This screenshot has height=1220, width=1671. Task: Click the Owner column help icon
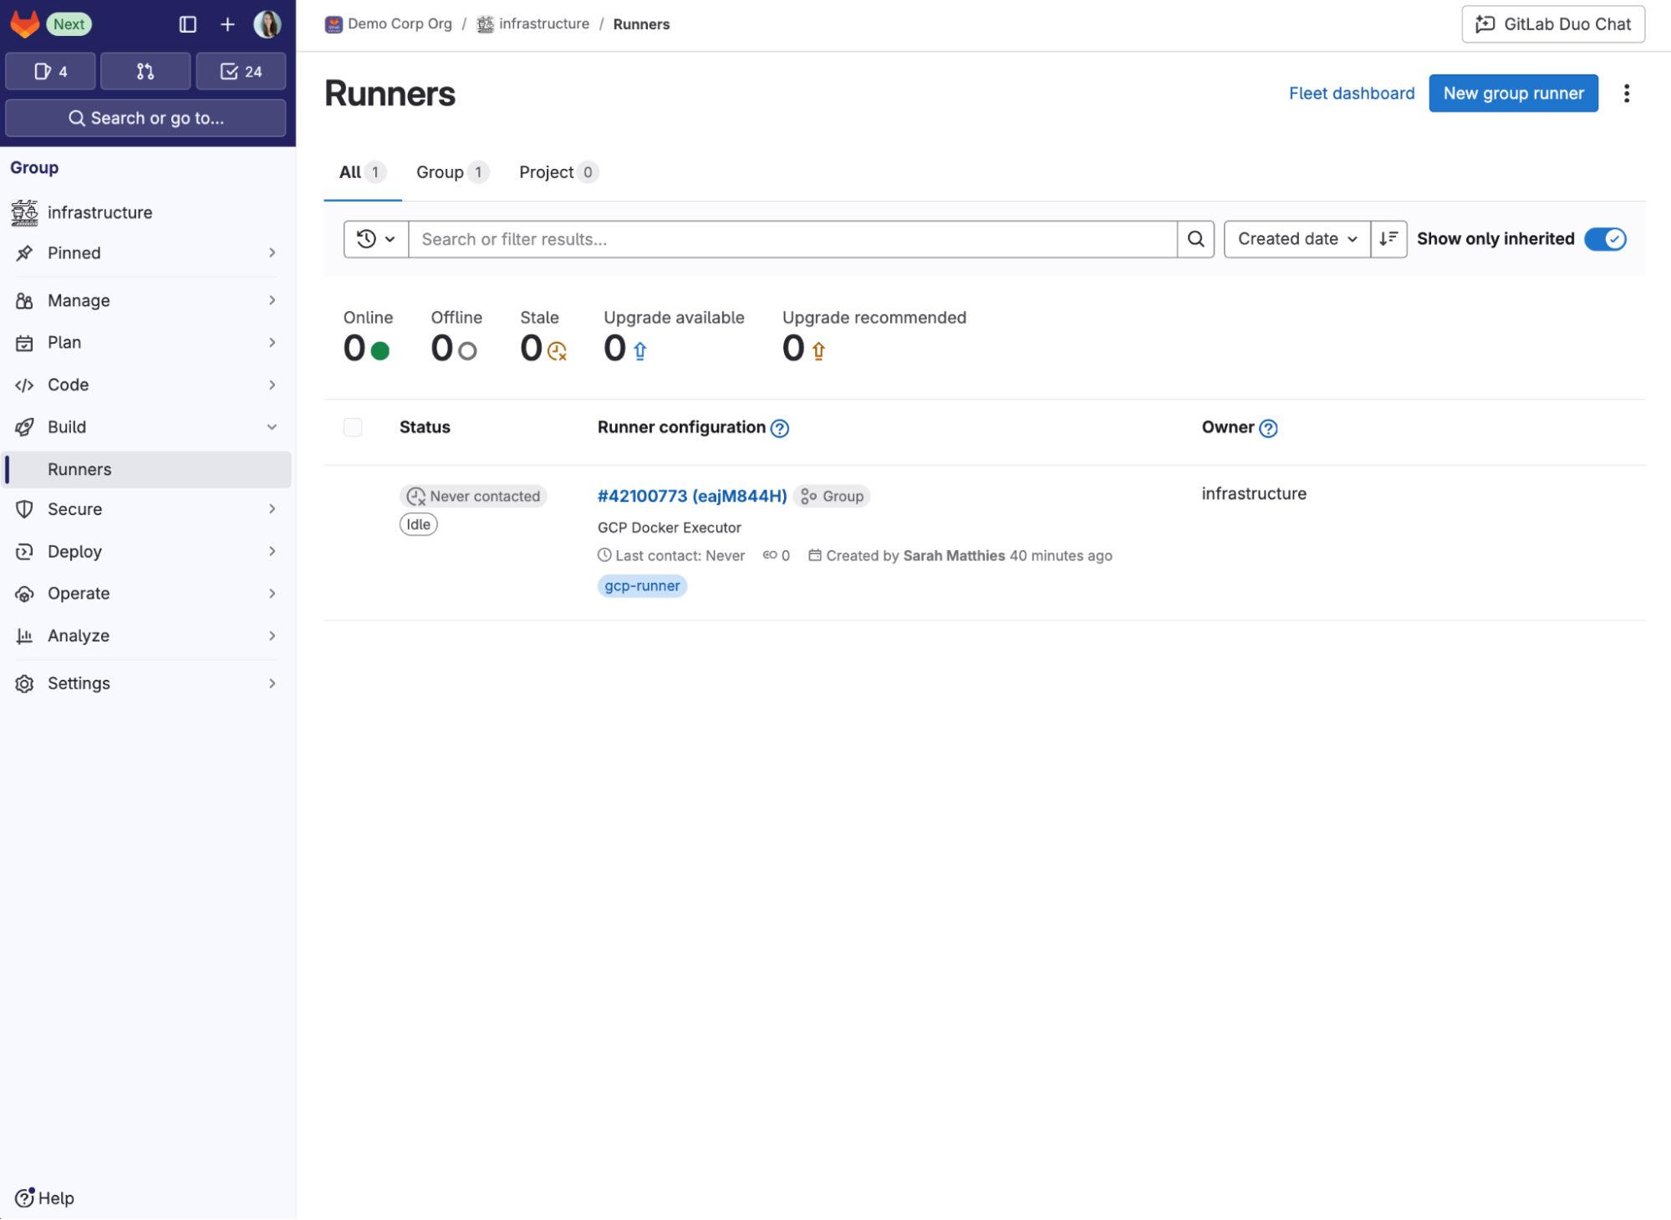tap(1269, 427)
